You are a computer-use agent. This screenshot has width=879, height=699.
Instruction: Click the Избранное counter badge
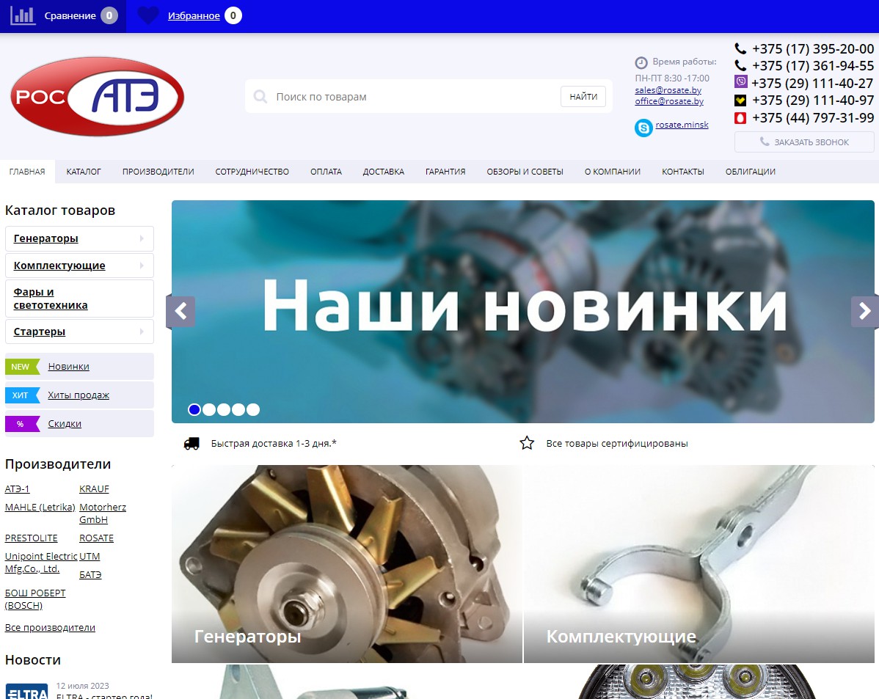click(233, 15)
